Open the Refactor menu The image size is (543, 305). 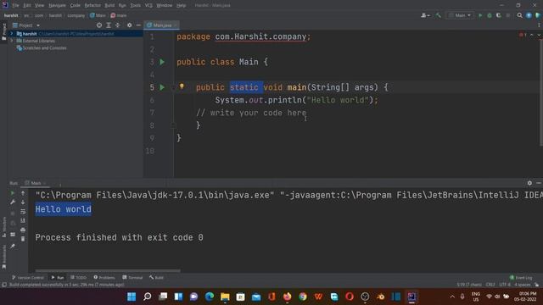pos(92,5)
